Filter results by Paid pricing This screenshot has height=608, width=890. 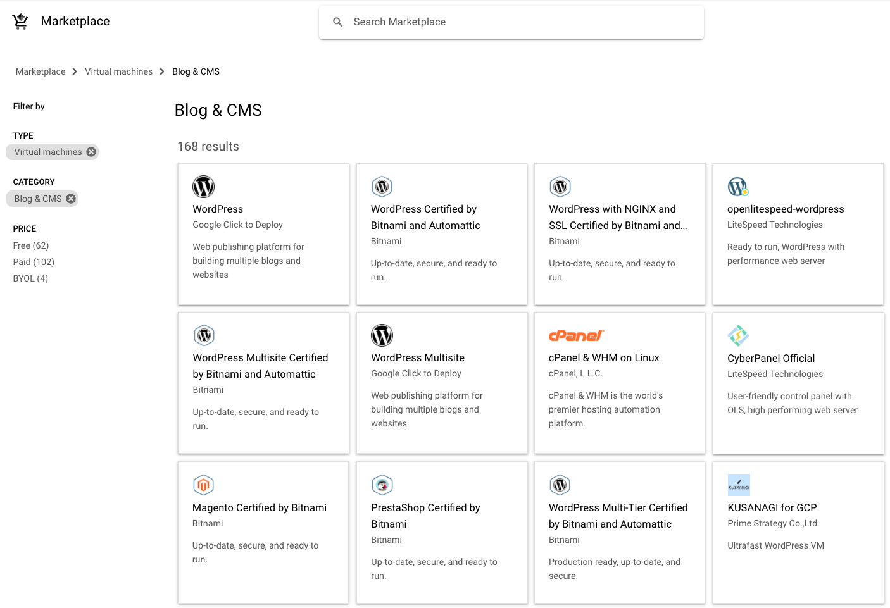[34, 262]
